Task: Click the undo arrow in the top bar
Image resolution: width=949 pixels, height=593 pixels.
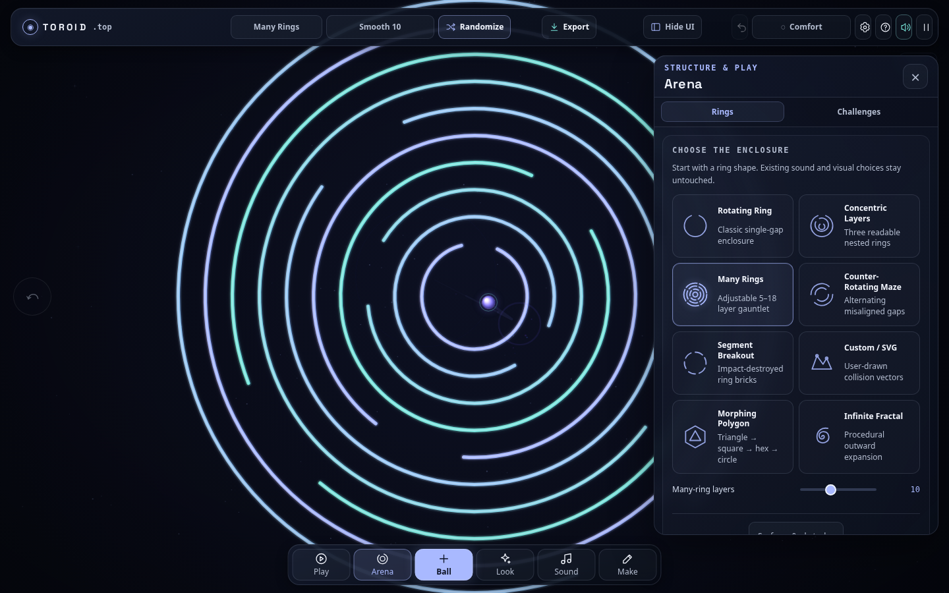Action: pyautogui.click(x=741, y=27)
